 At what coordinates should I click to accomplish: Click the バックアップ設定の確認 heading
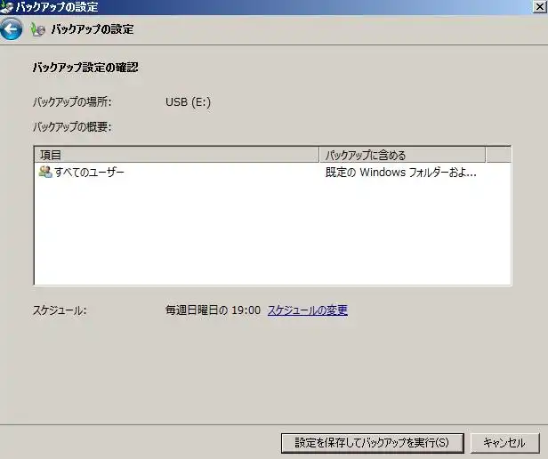click(x=85, y=68)
